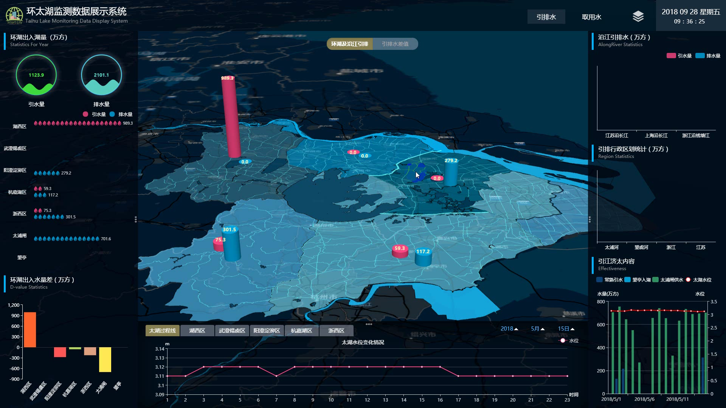Click the Smart City logo icon
726x408 pixels.
click(14, 15)
